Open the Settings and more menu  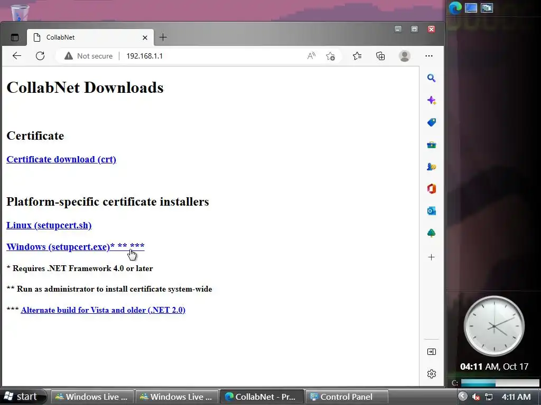point(429,56)
